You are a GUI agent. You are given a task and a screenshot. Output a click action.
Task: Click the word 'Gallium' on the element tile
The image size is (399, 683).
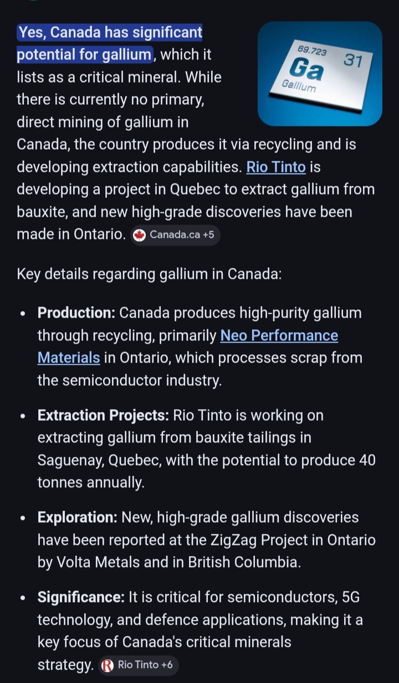[298, 86]
